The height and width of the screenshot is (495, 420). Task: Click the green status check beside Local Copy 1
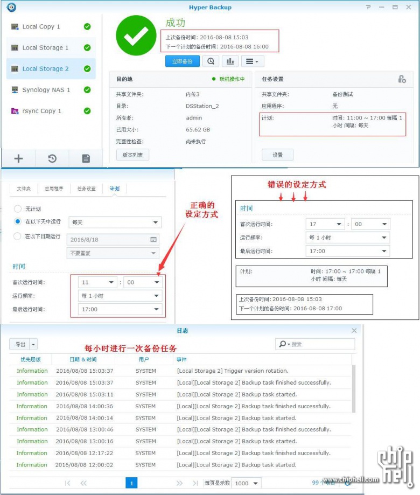[87, 26]
